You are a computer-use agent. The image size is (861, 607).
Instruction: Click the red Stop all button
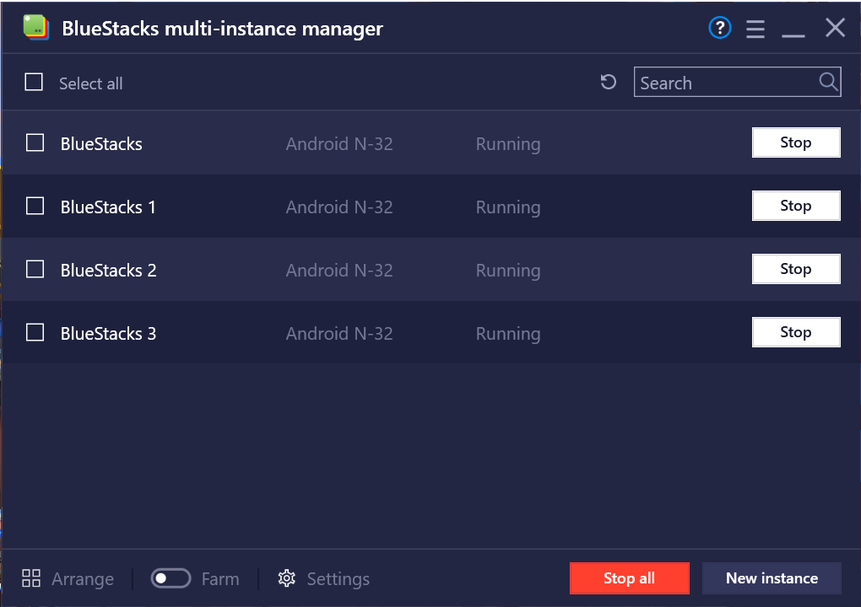click(x=629, y=578)
